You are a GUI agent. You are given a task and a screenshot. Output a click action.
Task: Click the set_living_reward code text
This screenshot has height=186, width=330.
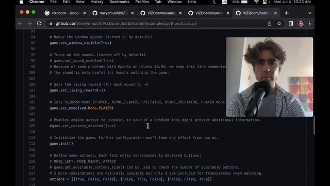tap(78, 90)
